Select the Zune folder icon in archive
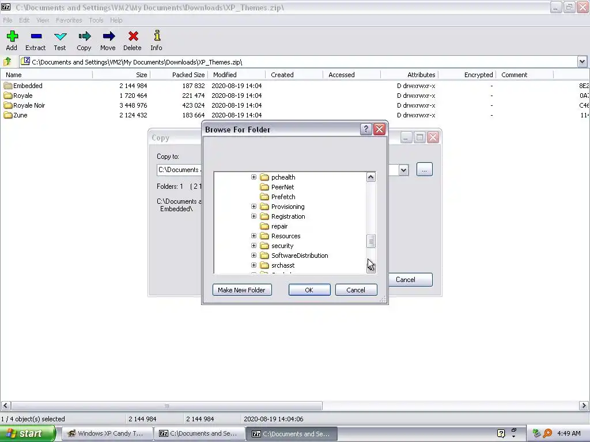 pos(8,115)
